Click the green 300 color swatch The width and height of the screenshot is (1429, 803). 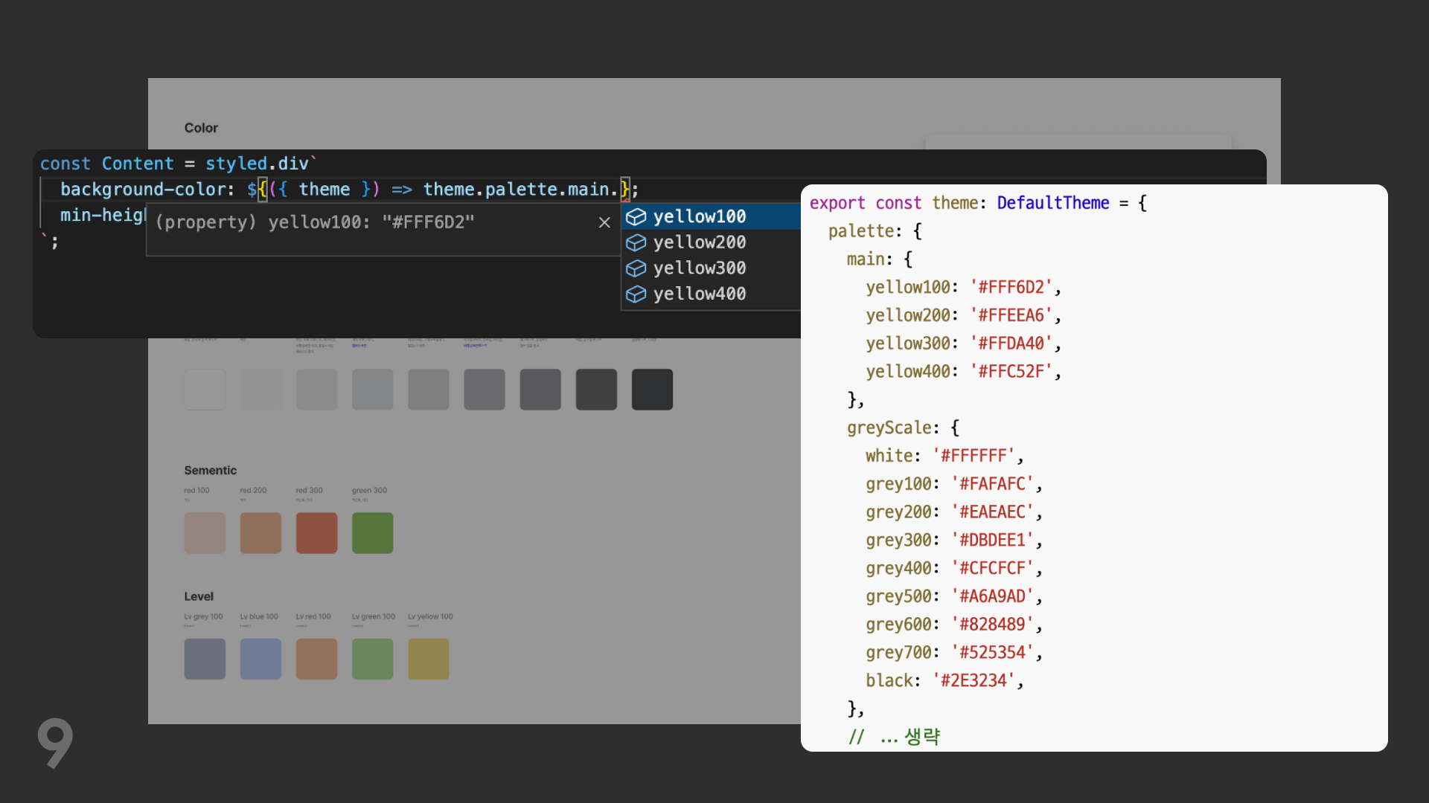(x=372, y=532)
